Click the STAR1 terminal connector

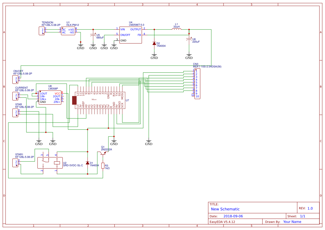pos(15,163)
